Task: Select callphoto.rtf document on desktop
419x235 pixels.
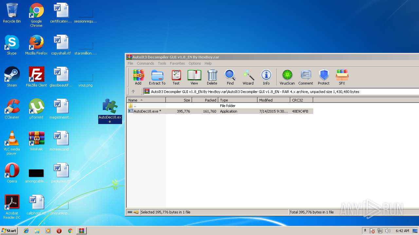Action: point(36,205)
